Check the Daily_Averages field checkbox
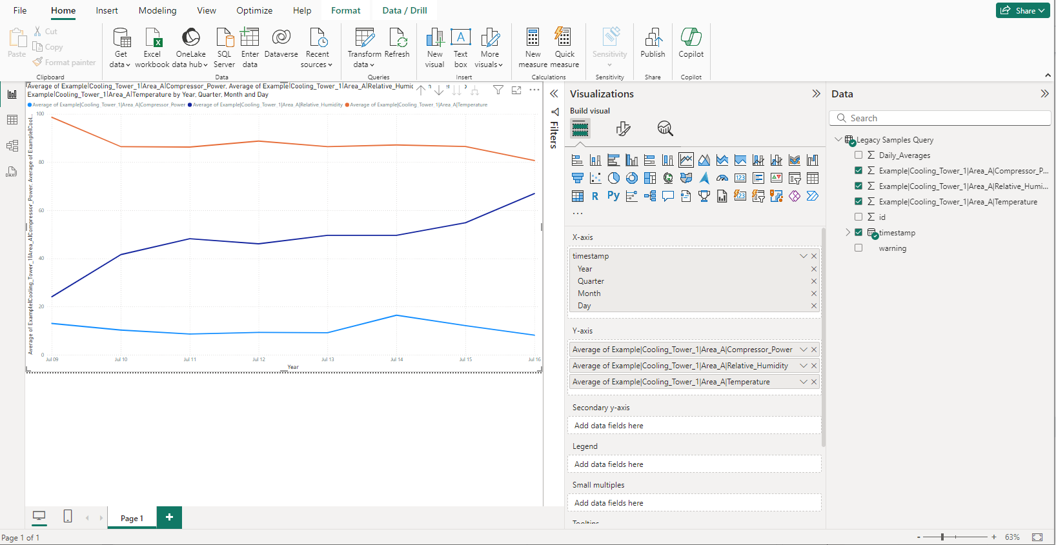Image resolution: width=1056 pixels, height=545 pixels. tap(858, 155)
